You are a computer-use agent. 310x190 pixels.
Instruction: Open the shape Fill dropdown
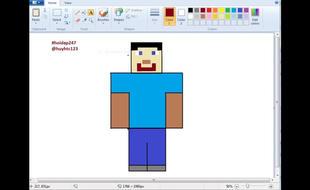tap(132, 16)
